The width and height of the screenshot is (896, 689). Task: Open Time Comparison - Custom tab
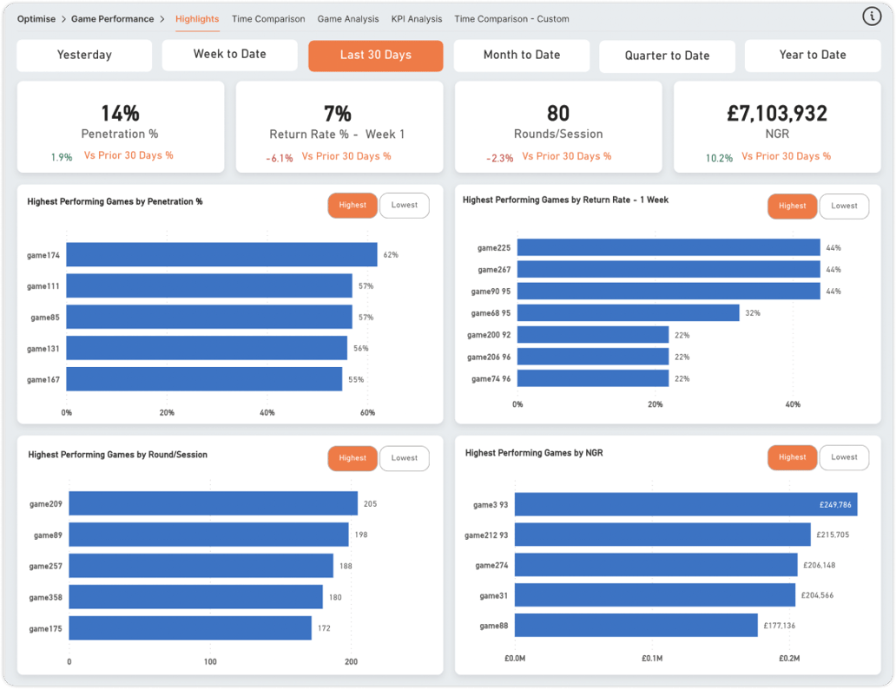click(511, 19)
